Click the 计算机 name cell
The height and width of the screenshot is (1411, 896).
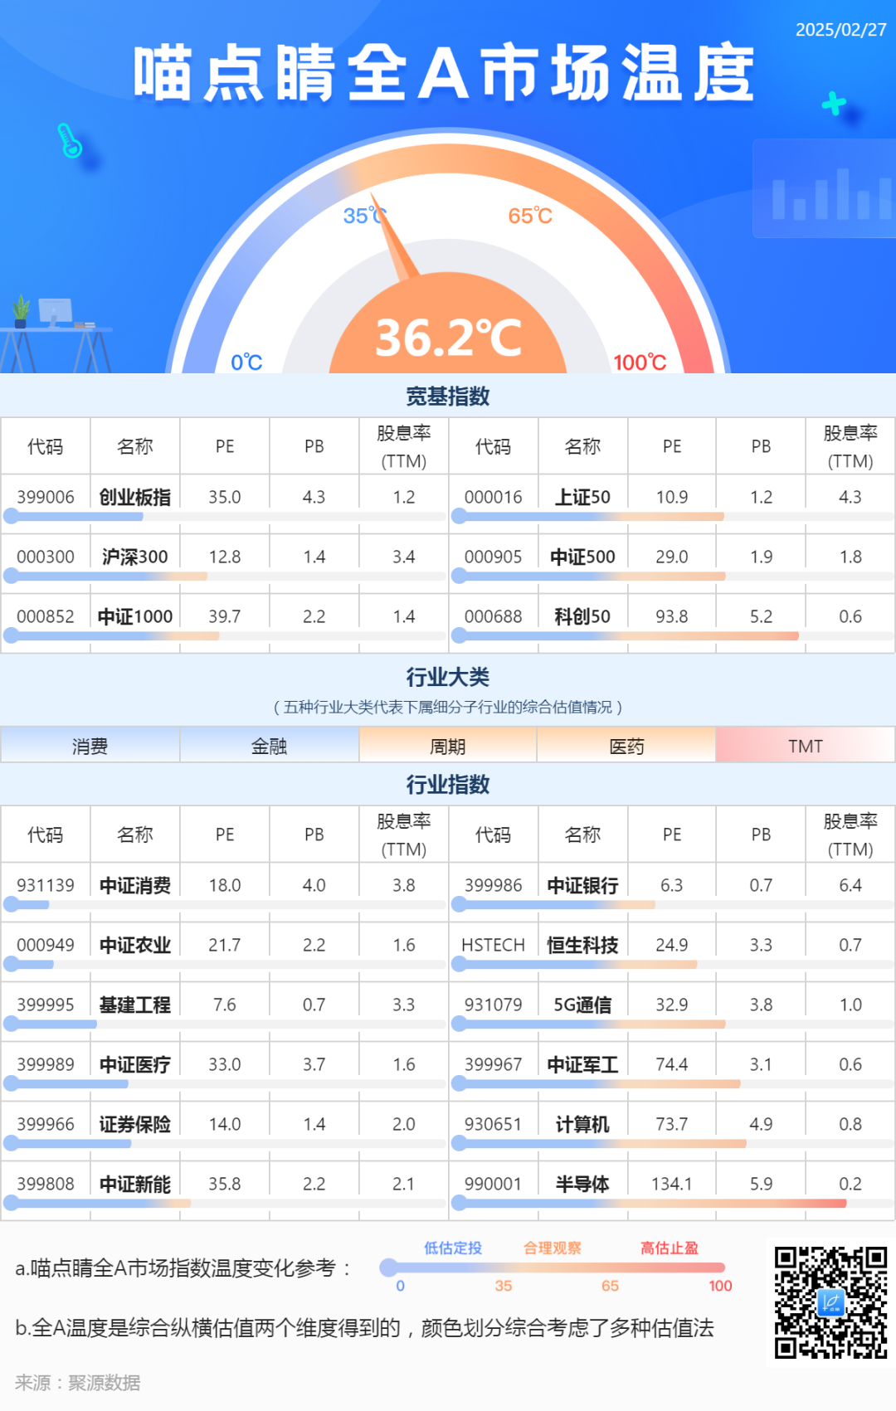click(x=582, y=1124)
